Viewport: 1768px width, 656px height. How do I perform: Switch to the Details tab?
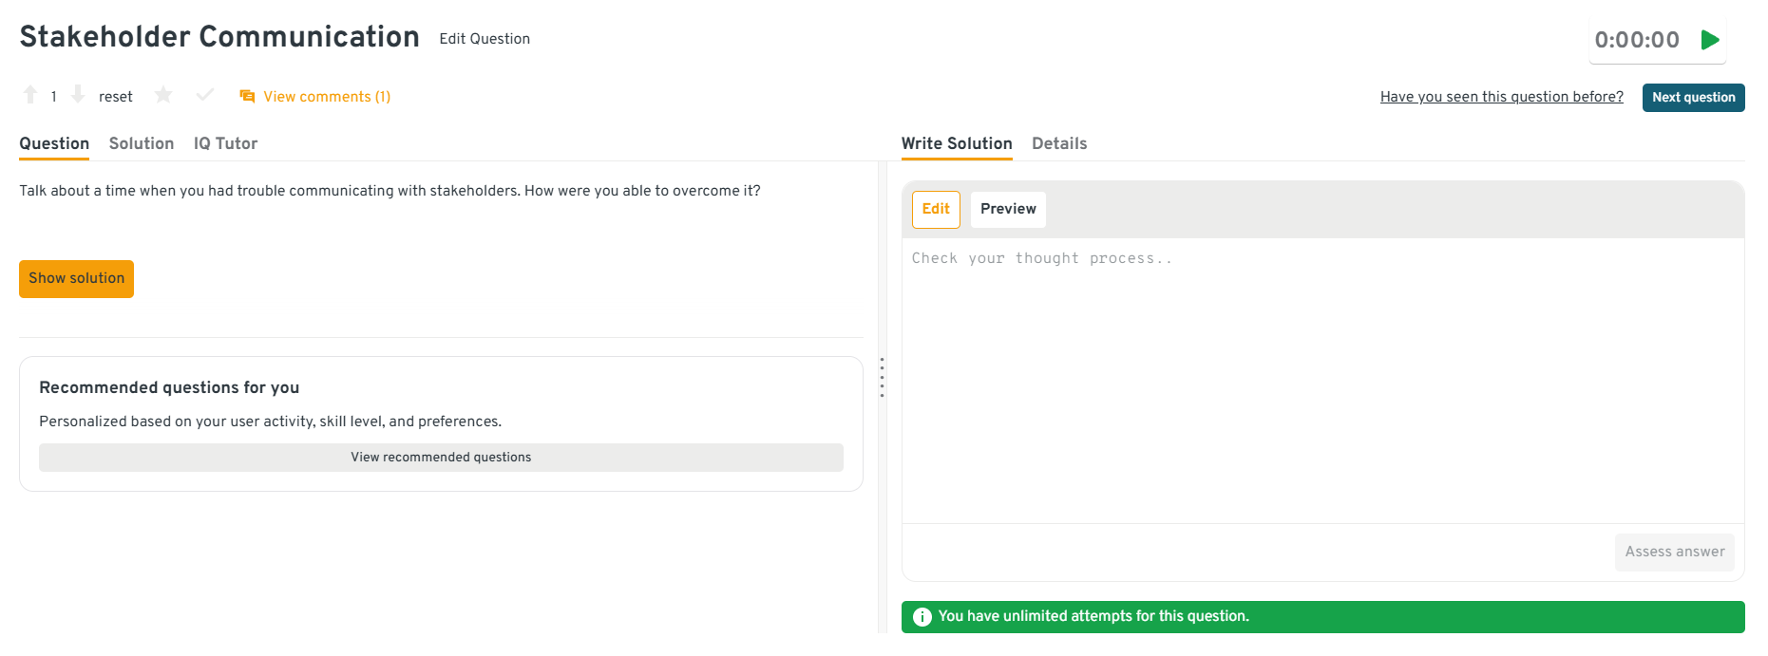coord(1059,143)
